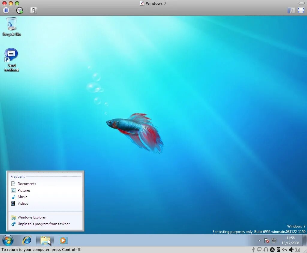Viewport: 307px width, 253px height.
Task: Click the sound speaker icon in VM status bar
Action: 291,250
